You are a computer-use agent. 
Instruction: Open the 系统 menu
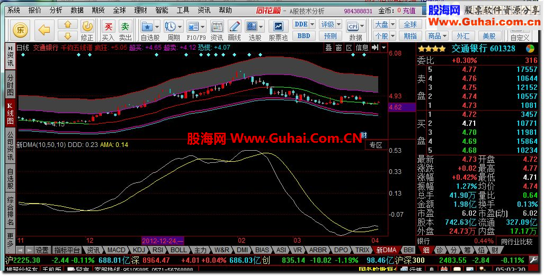(14, 11)
